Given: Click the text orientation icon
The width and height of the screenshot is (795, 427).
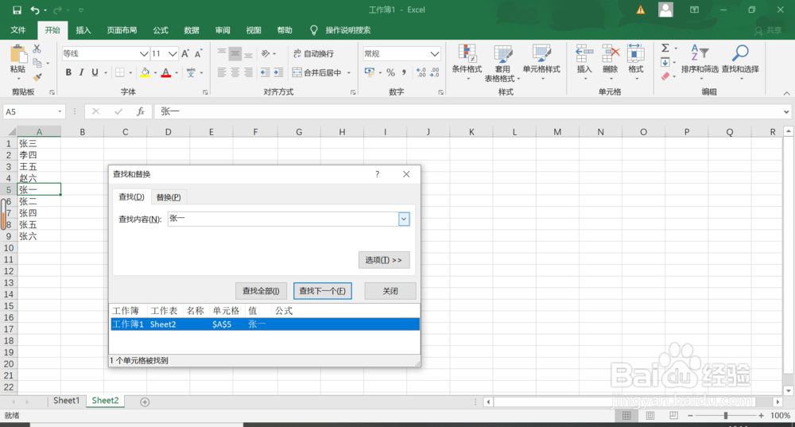Looking at the screenshot, I should coord(266,53).
